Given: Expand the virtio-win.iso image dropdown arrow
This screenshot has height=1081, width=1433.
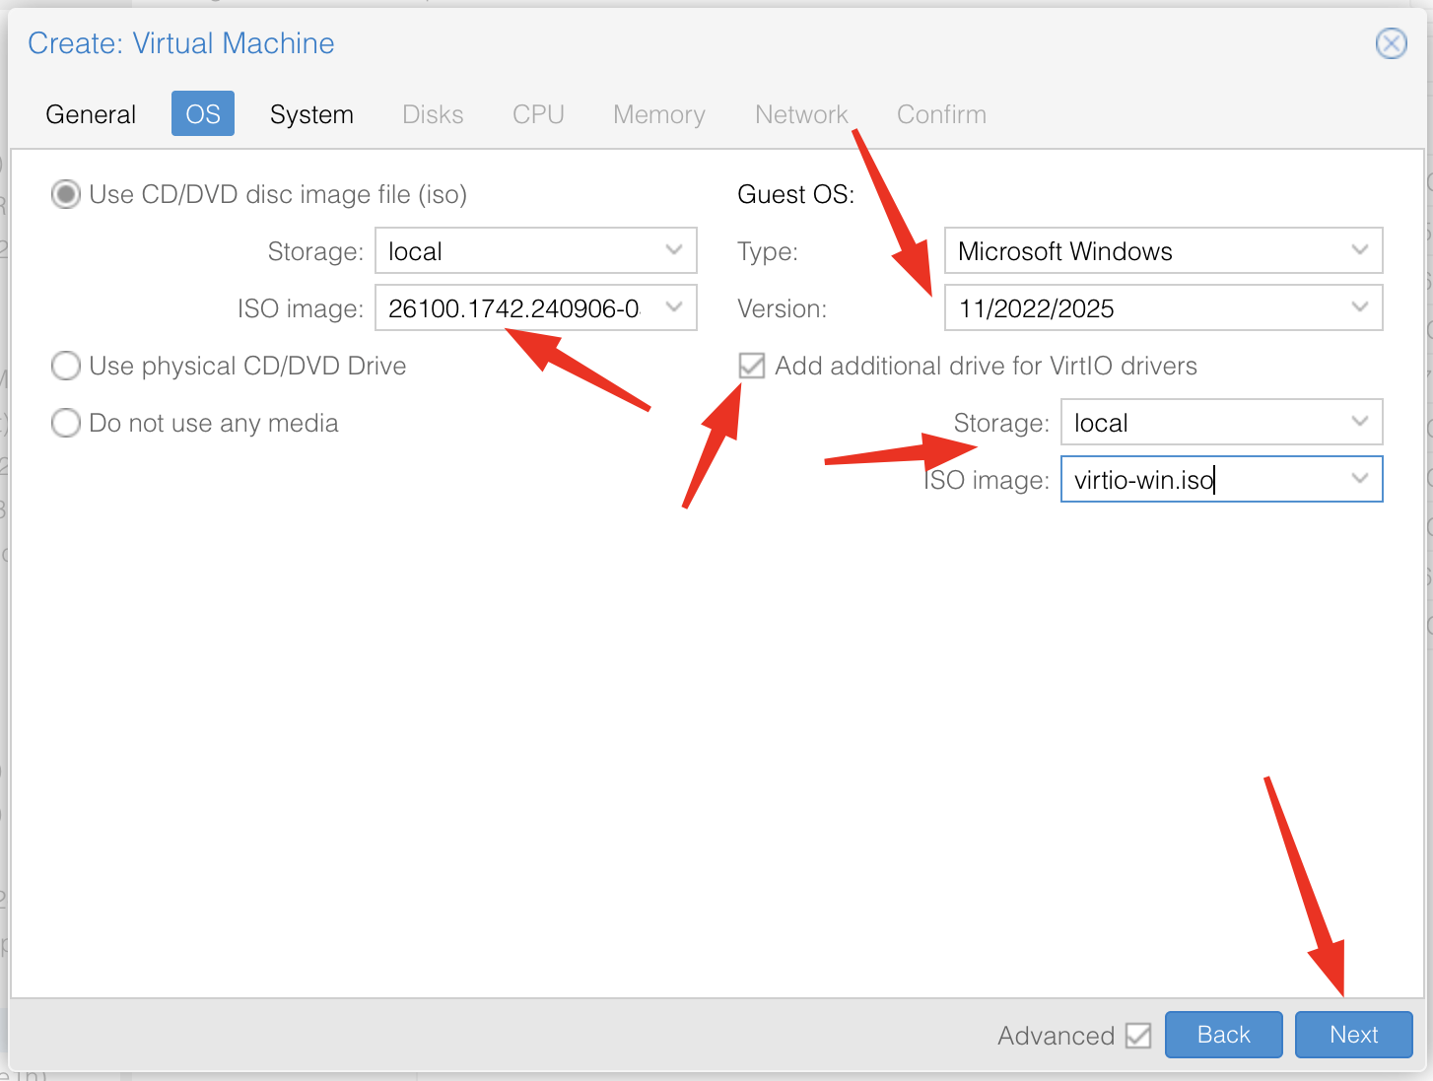Looking at the screenshot, I should [1360, 479].
